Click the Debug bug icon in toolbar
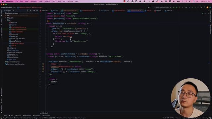The height and width of the screenshot is (119, 212). (x=177, y=7)
